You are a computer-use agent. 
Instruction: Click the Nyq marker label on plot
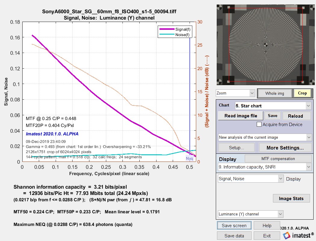189,158
